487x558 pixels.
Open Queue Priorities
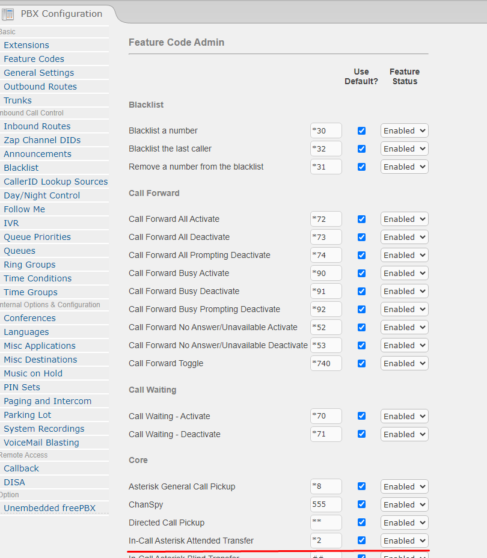pos(37,238)
